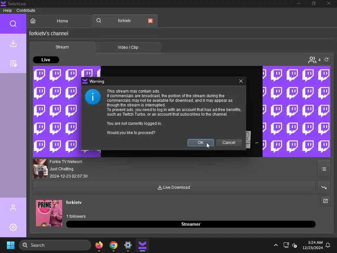
Task: Click the stream start time 2024-12-23 02:07:30
Action: [68, 176]
